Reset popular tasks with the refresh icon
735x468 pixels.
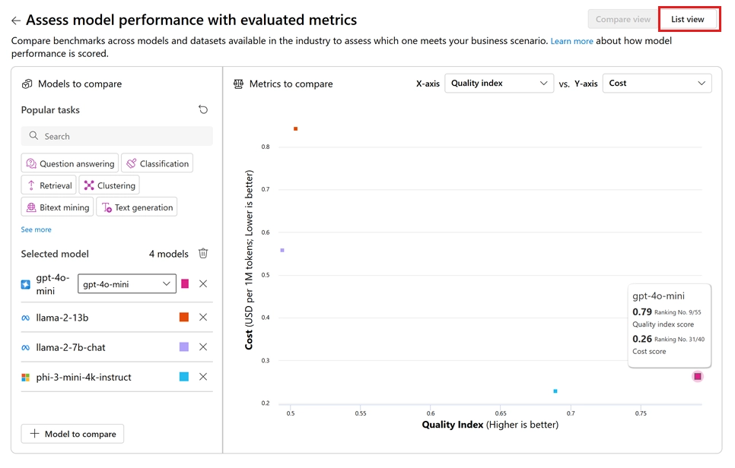click(x=203, y=109)
